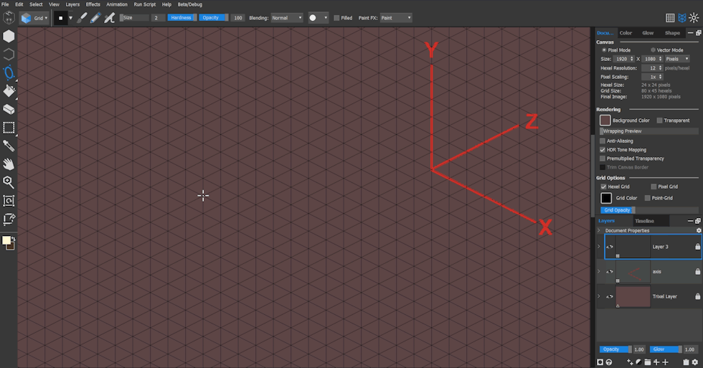The height and width of the screenshot is (368, 703).
Task: Open the Paint FX dropdown
Action: [395, 18]
